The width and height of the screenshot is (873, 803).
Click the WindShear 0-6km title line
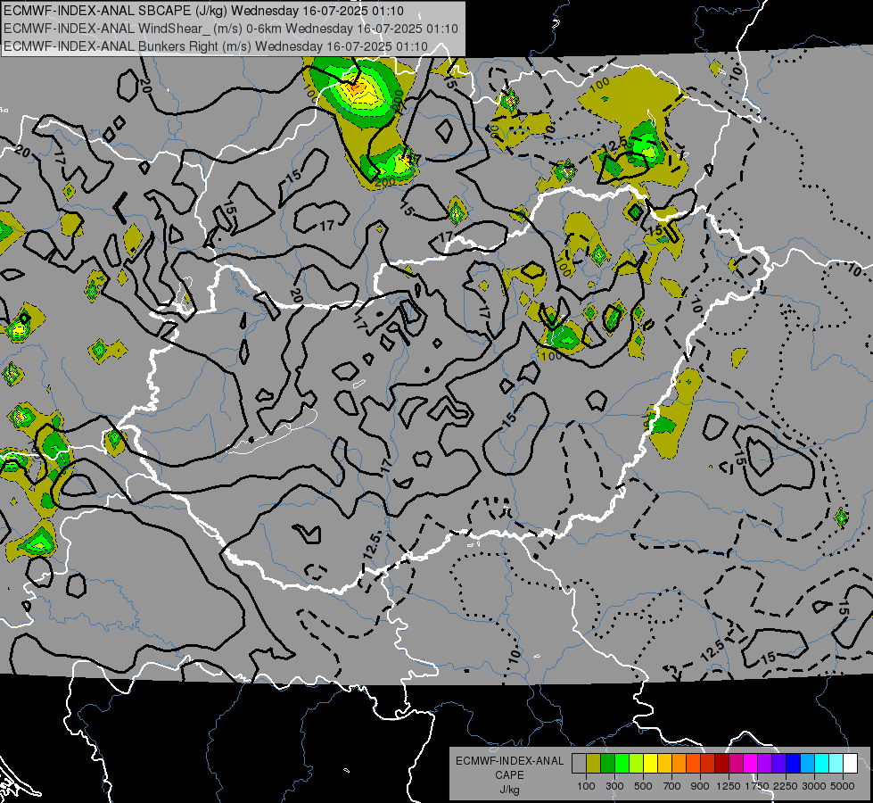pos(230,29)
